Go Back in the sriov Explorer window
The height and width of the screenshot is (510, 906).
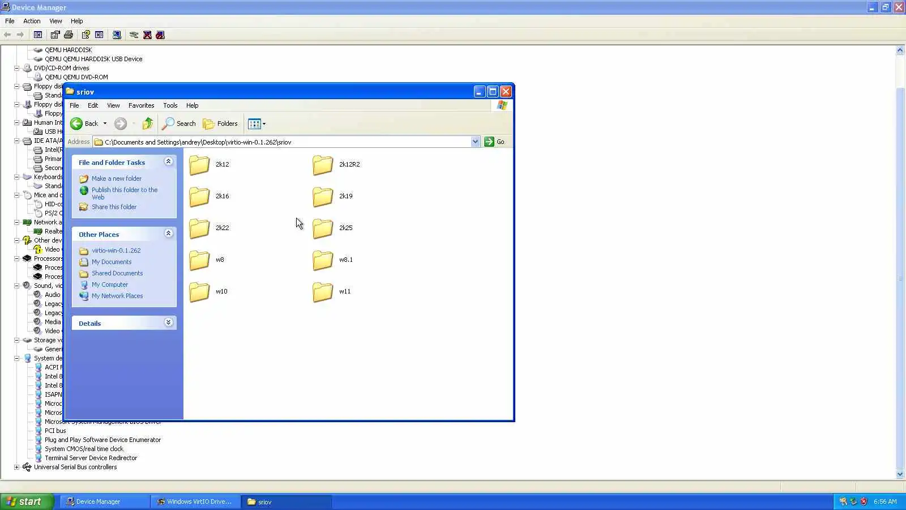84,124
